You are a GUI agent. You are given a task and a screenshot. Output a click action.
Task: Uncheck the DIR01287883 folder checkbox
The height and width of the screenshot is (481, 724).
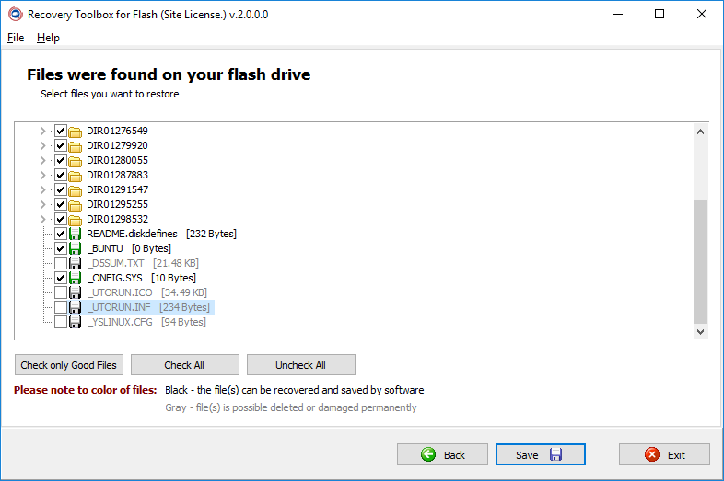click(x=61, y=175)
